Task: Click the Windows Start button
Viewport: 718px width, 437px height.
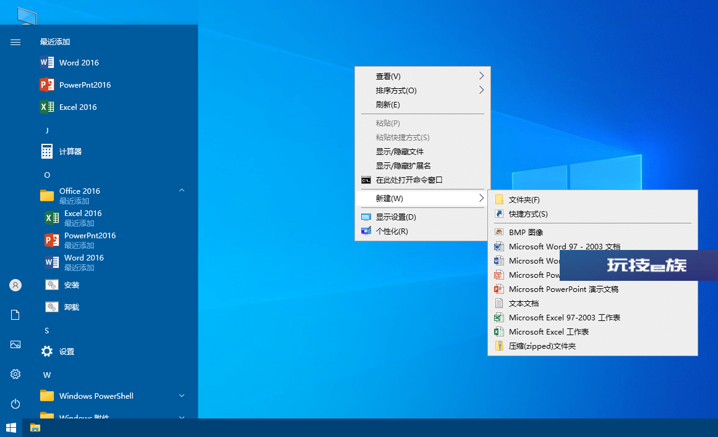Action: pos(11,428)
